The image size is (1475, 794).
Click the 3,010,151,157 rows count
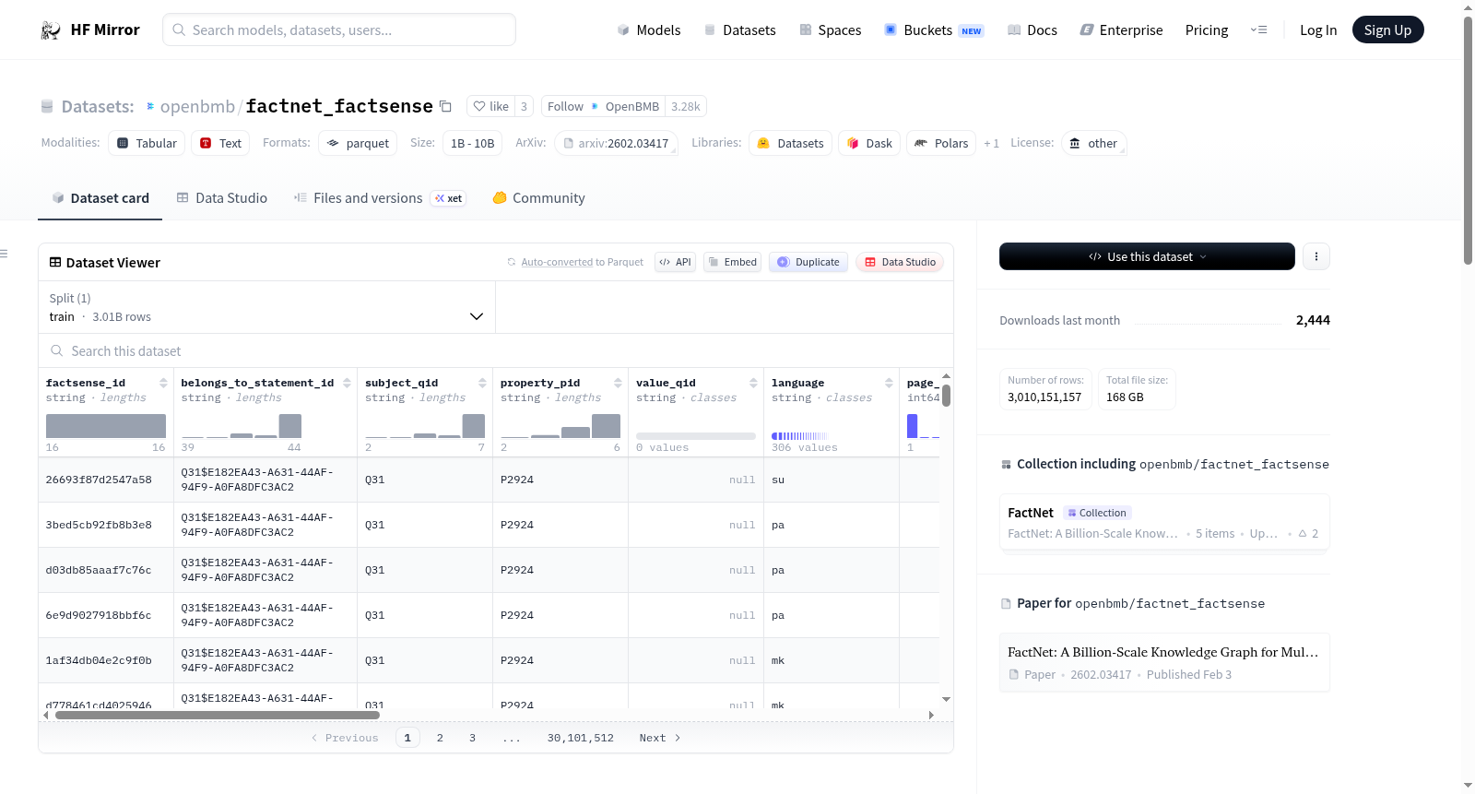pos(1044,397)
